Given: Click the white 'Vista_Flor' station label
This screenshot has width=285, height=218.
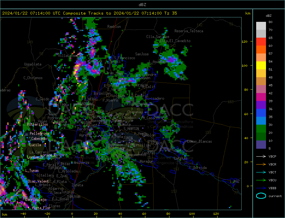Looking at the screenshot, I should (41, 208).
